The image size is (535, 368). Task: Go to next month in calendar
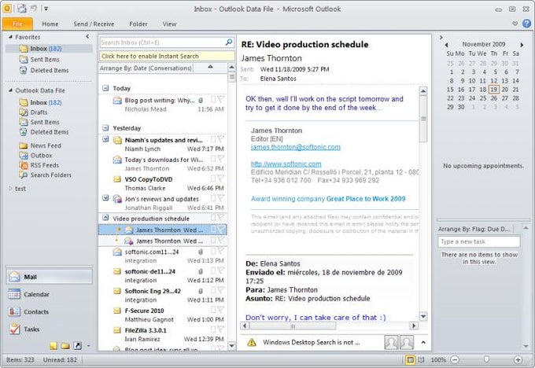pos(522,45)
